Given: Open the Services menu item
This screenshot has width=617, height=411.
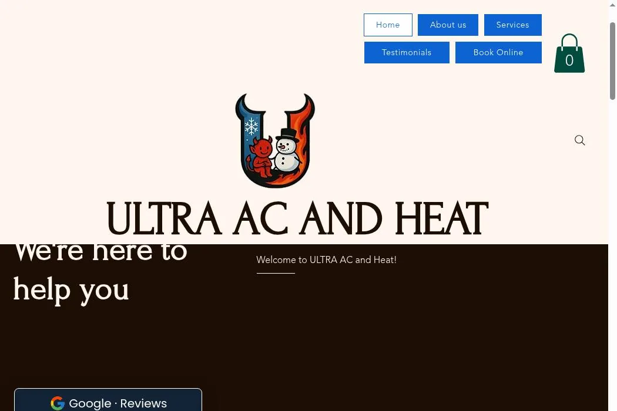Looking at the screenshot, I should click(513, 25).
